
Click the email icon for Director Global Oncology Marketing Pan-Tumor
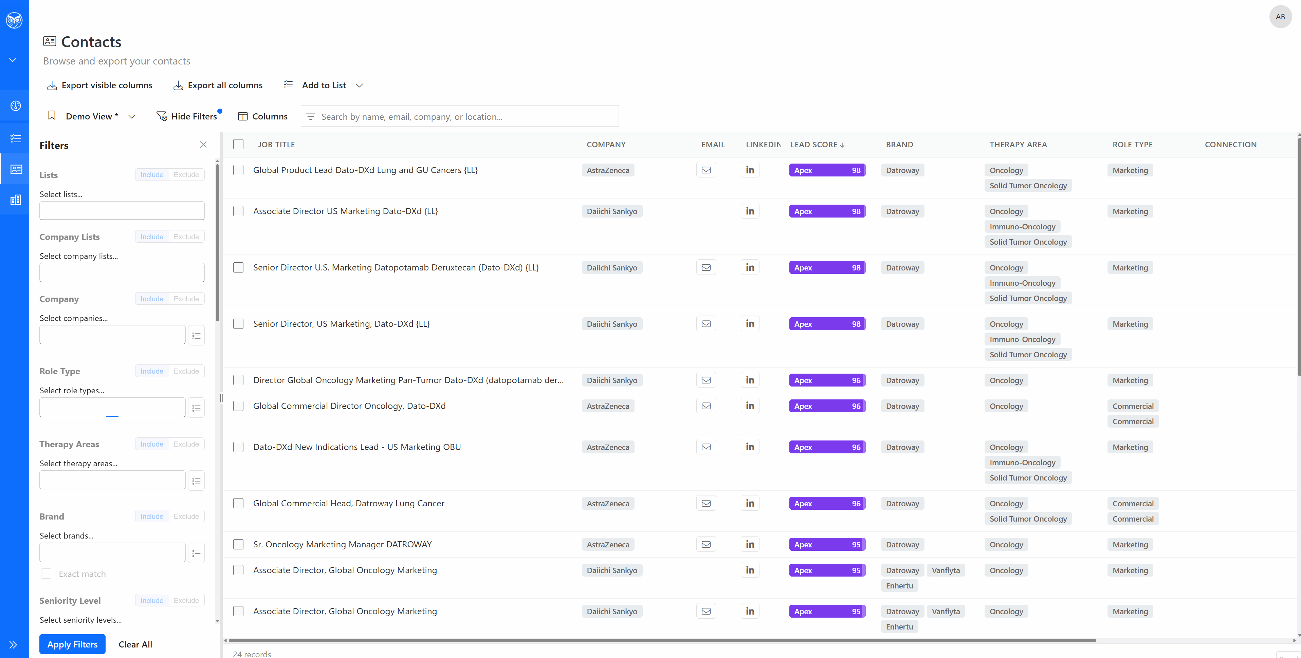tap(706, 380)
